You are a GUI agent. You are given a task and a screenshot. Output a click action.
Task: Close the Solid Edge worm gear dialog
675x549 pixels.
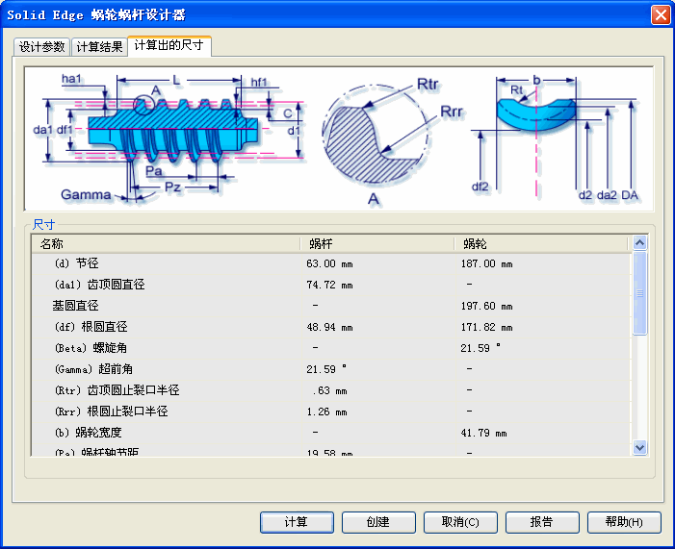(660, 14)
